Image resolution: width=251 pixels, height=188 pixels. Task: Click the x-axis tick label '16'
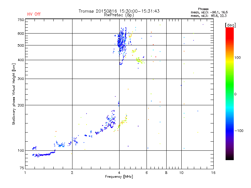coord(213,173)
